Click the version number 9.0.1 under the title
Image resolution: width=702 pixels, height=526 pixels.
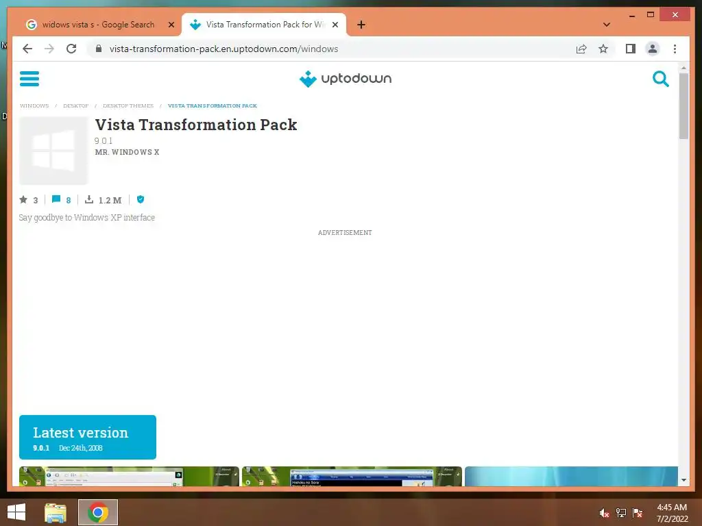click(x=104, y=141)
